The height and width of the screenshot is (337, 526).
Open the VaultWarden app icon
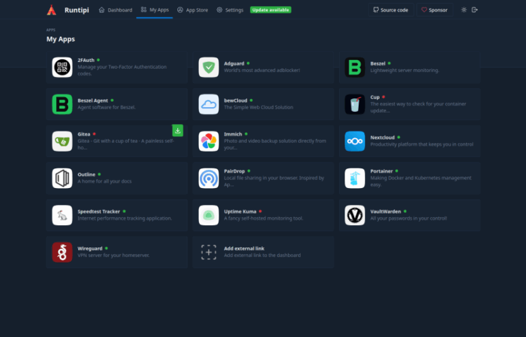pos(355,215)
